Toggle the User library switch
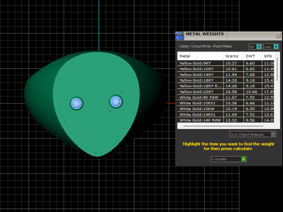Viewport: 283px width, 212px height. pos(271,47)
